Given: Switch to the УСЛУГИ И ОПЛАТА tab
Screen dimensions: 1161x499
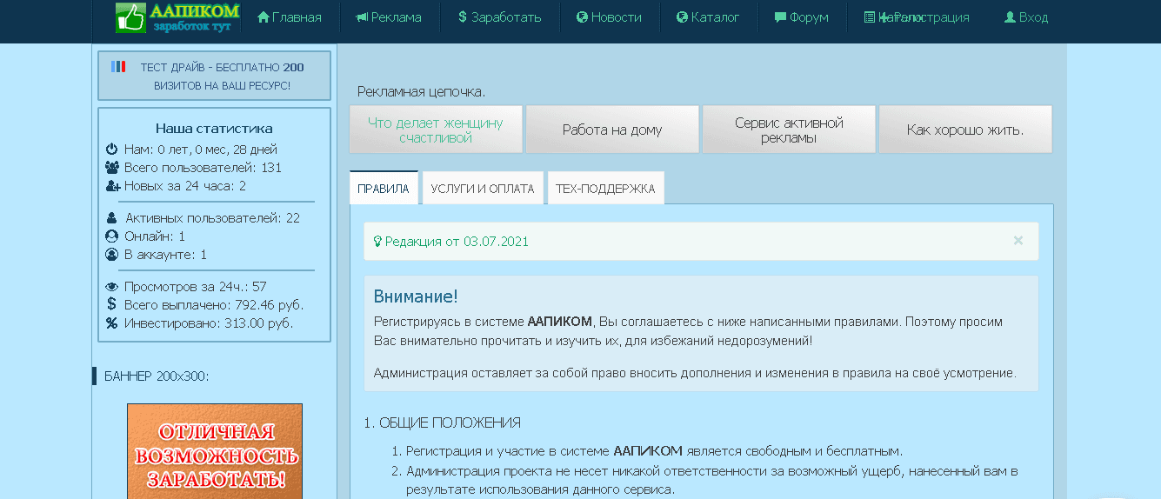Looking at the screenshot, I should coord(483,188).
